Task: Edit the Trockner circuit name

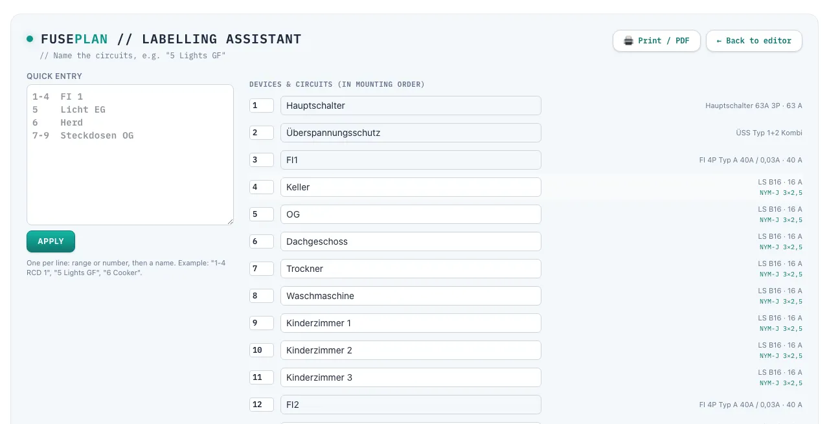Action: tap(411, 269)
